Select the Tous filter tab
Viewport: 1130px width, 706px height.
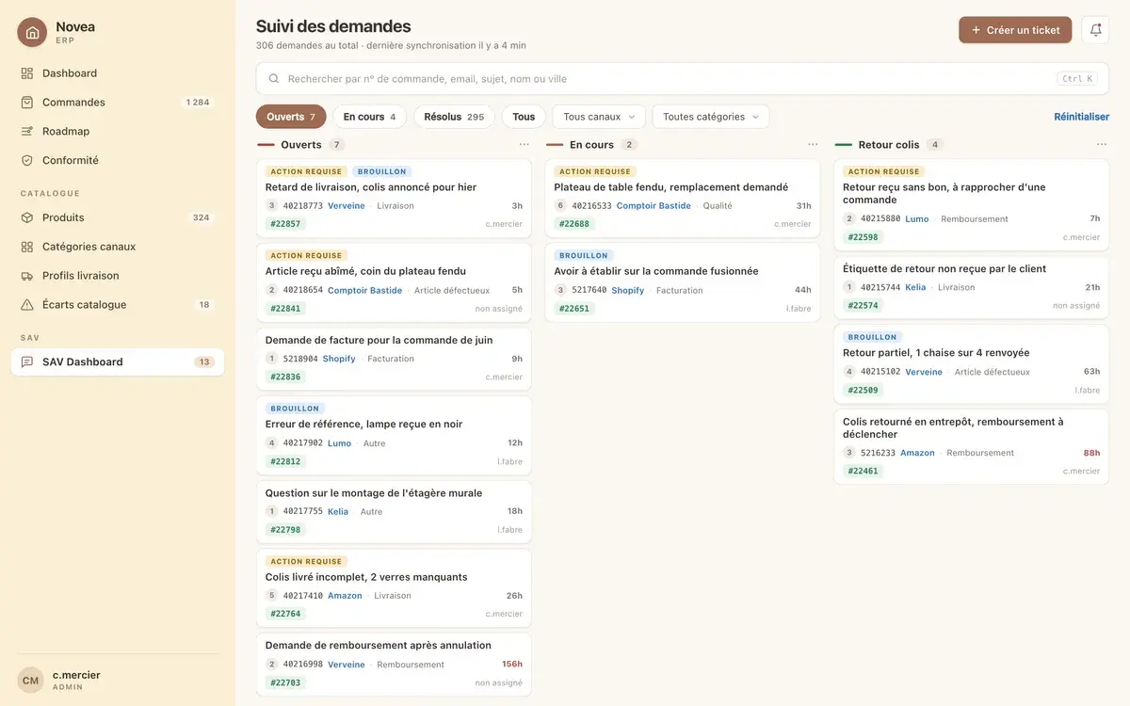tap(524, 117)
